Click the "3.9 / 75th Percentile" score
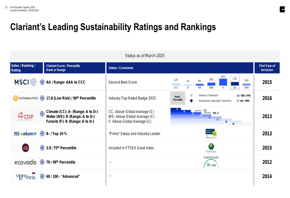290x198 pixels. (x=61, y=148)
